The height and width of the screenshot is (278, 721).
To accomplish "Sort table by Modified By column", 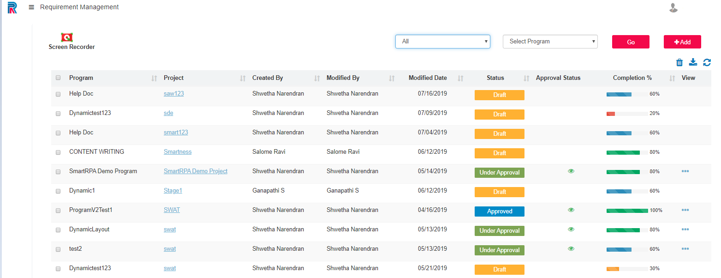I will [392, 79].
